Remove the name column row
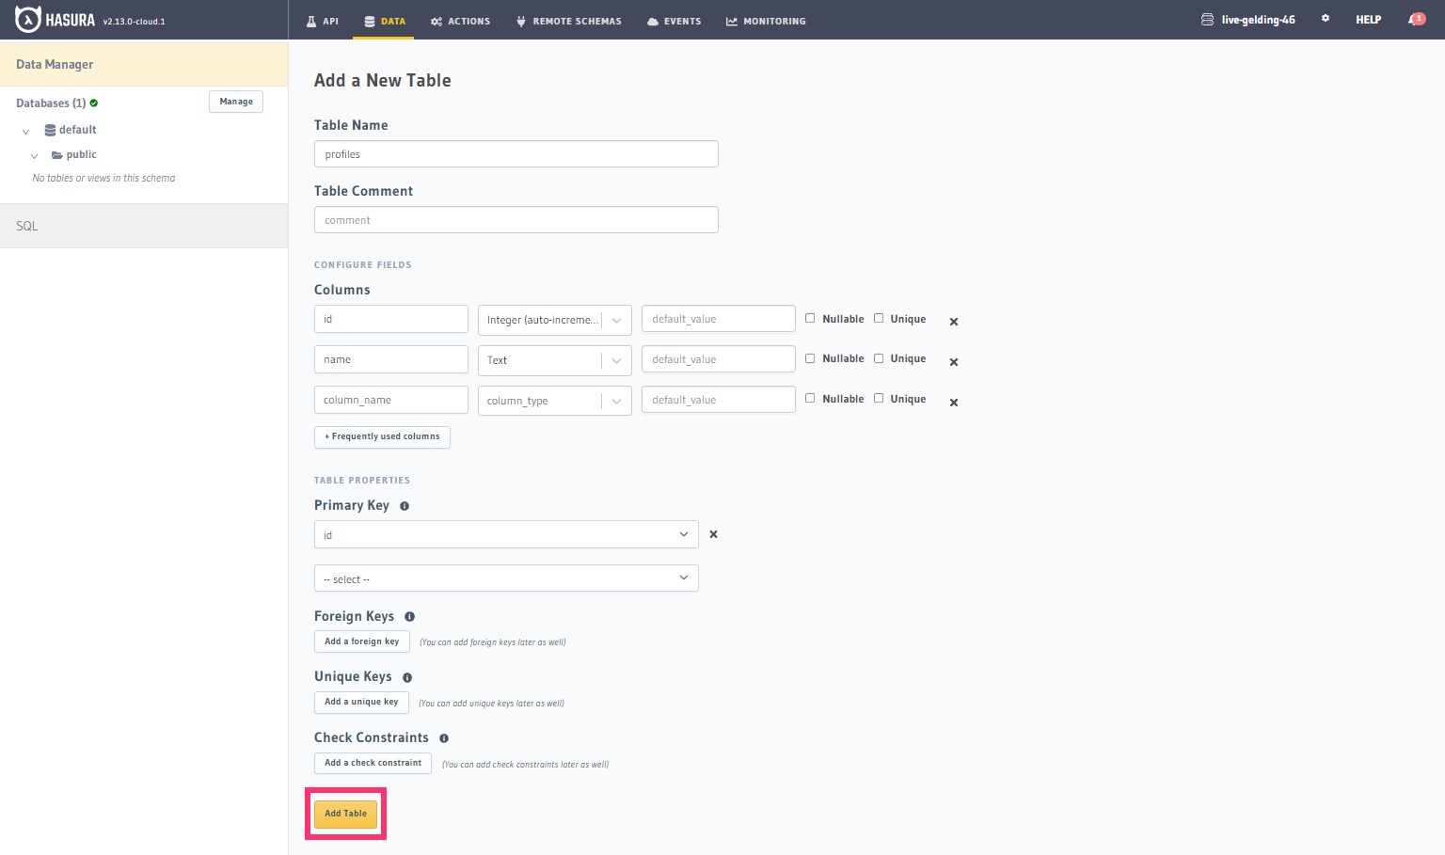The height and width of the screenshot is (855, 1445). 954,362
